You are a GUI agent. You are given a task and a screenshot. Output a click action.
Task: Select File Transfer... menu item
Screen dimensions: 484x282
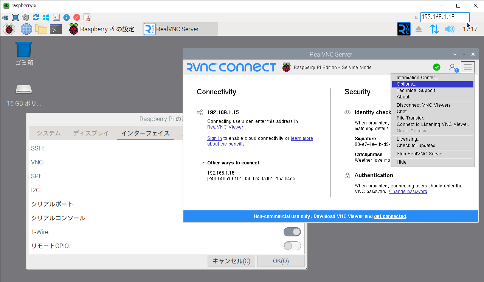pos(433,118)
